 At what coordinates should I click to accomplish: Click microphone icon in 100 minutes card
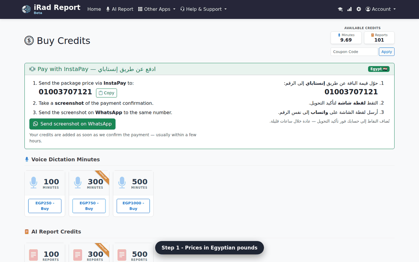click(34, 182)
